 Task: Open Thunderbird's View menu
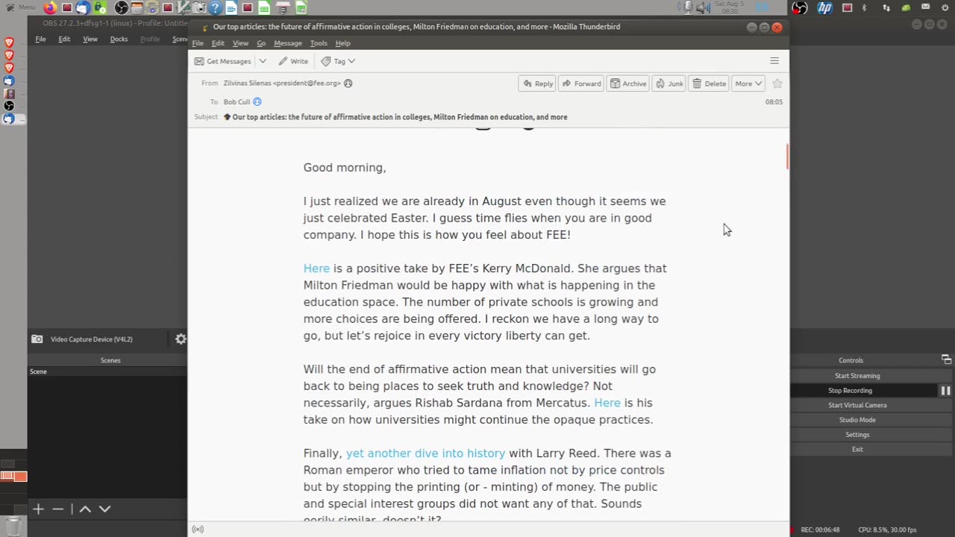[240, 43]
